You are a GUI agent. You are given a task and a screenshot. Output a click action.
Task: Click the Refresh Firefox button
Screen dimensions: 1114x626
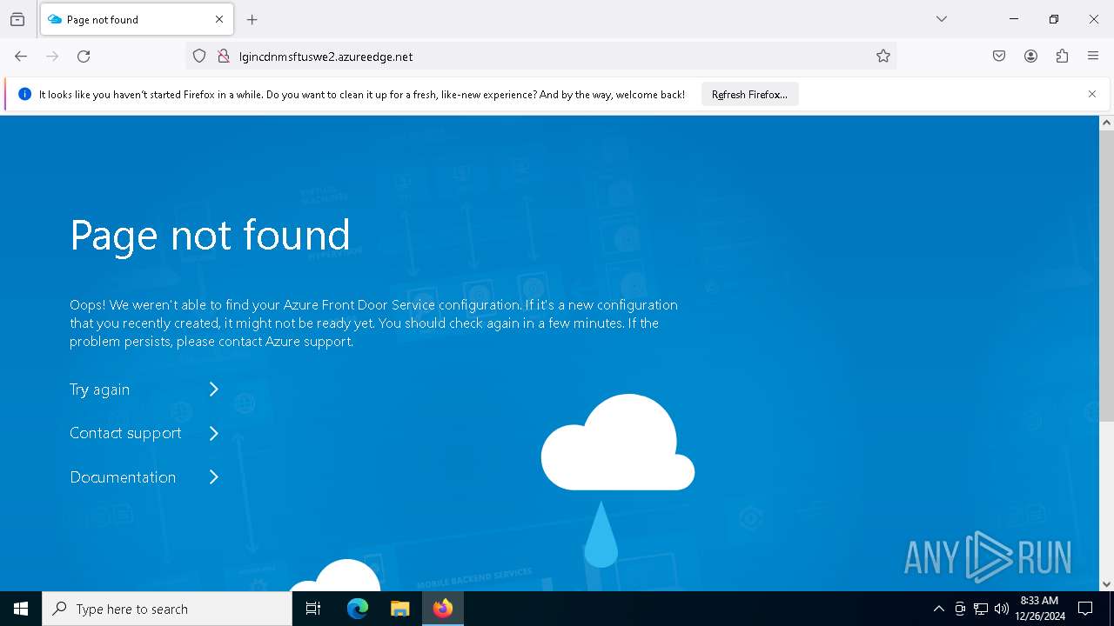pyautogui.click(x=749, y=94)
